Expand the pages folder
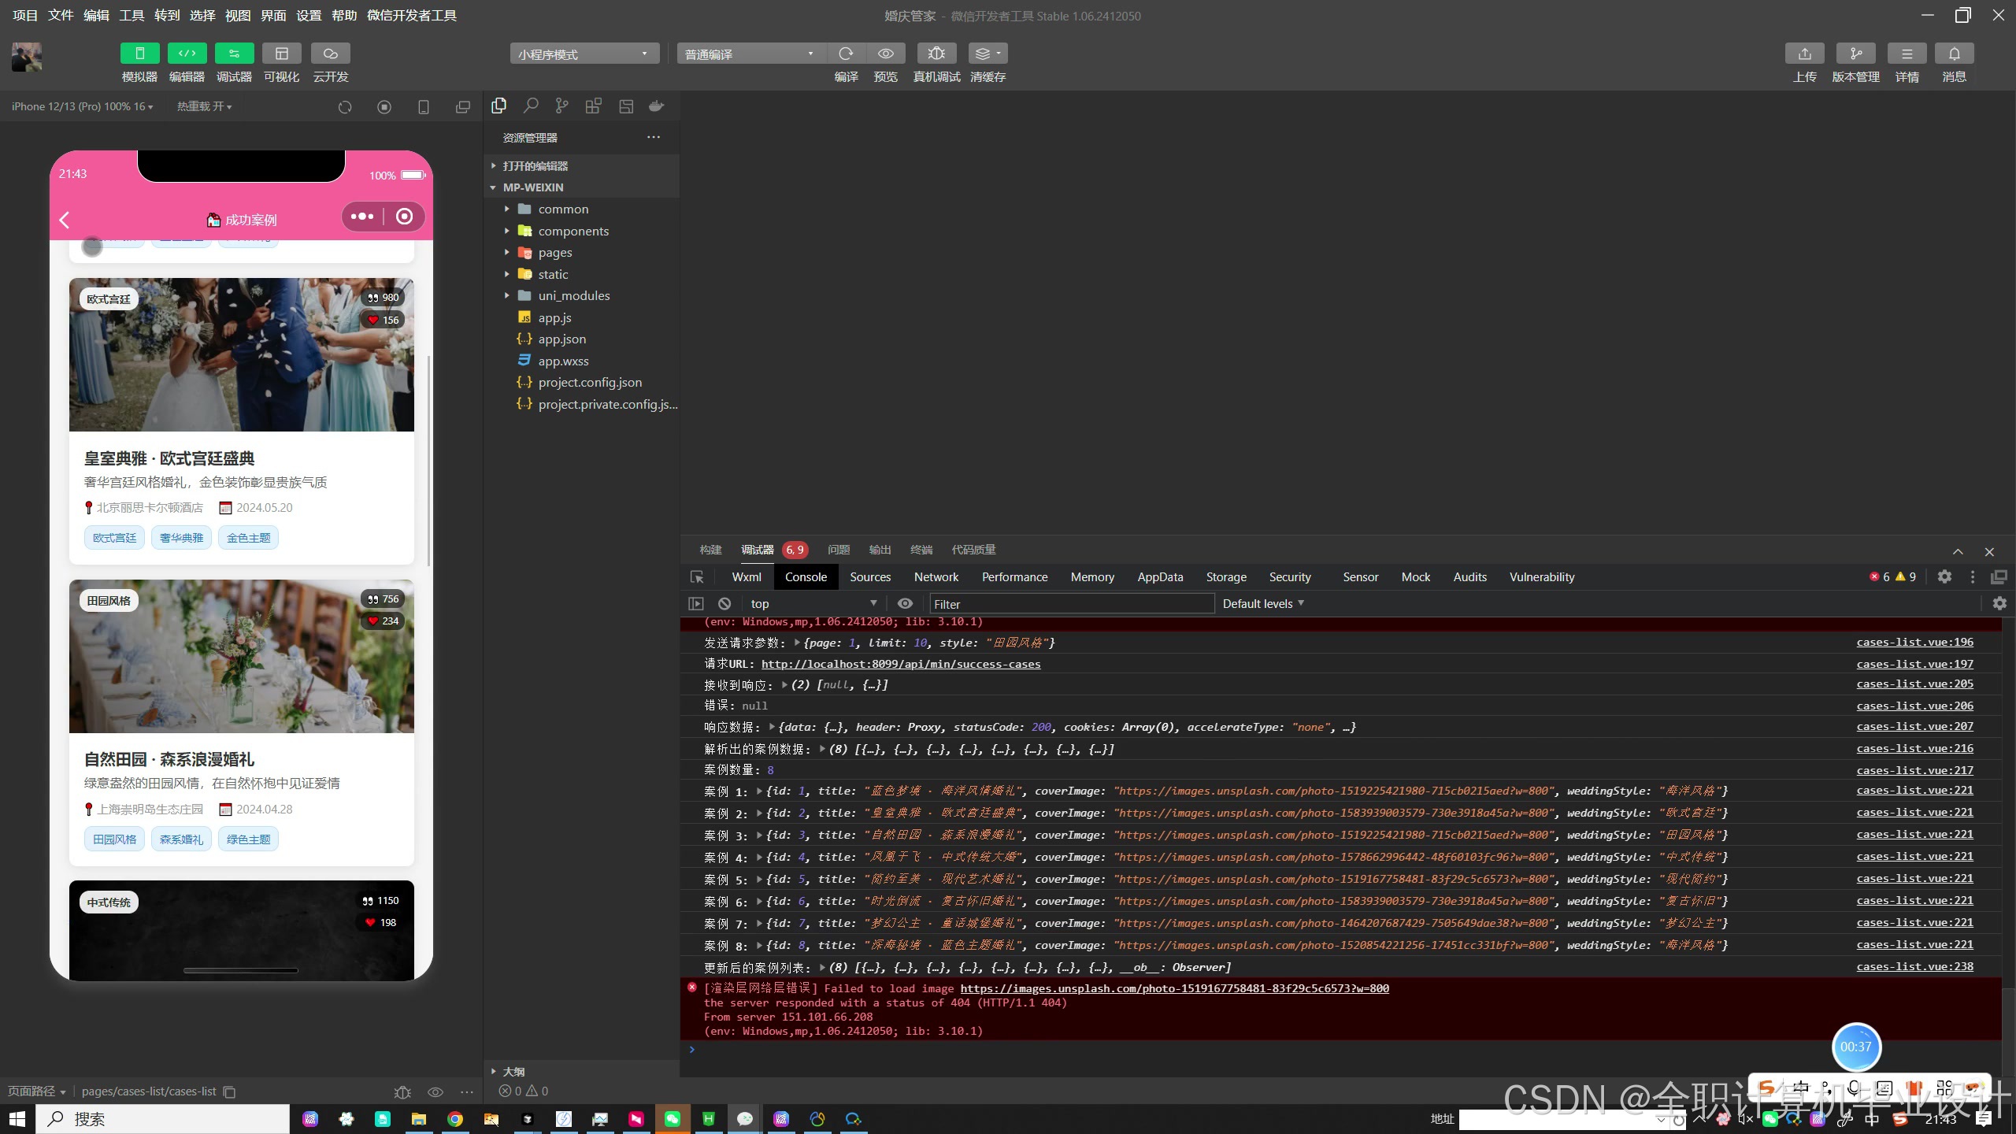Image resolution: width=2016 pixels, height=1134 pixels. coord(555,252)
